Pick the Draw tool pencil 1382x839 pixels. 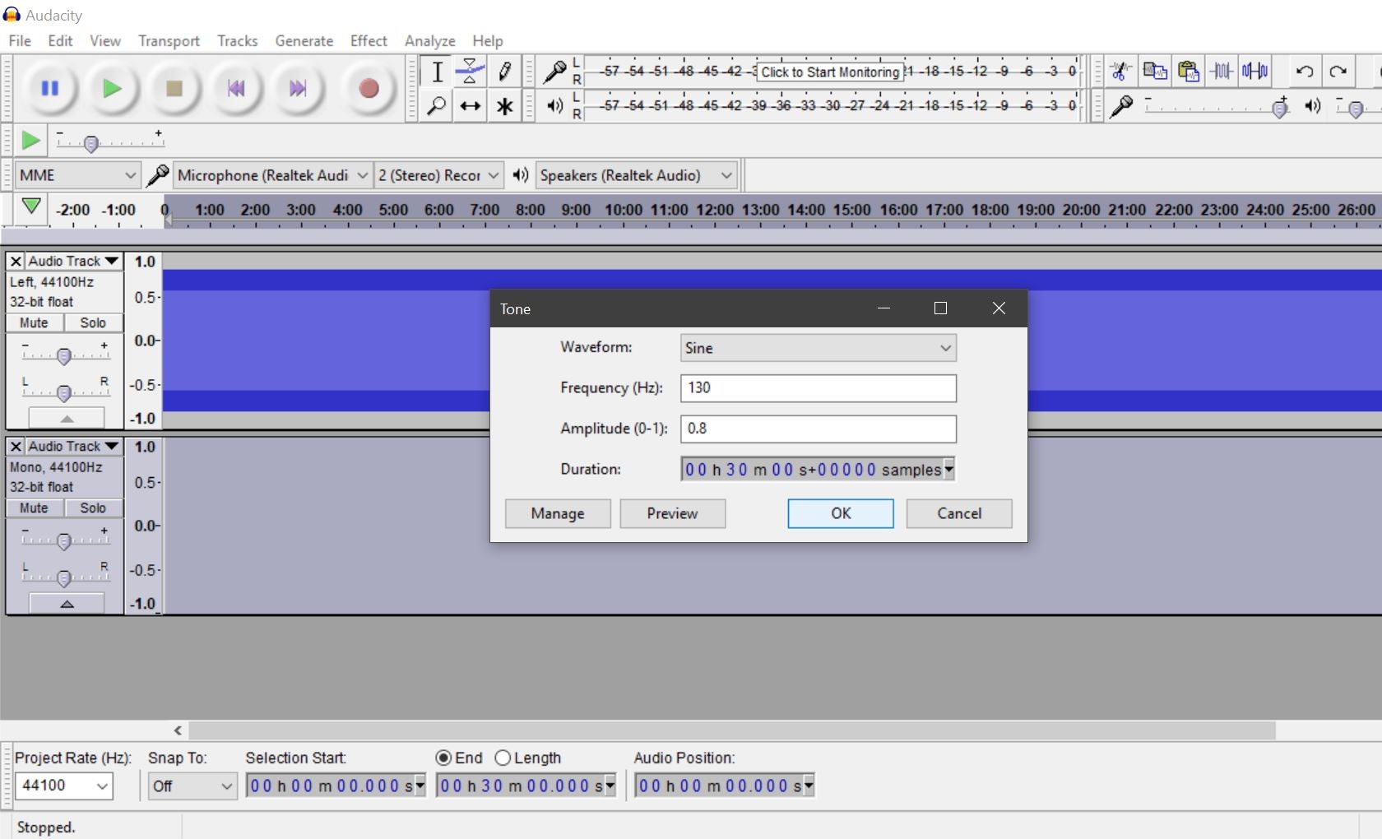504,72
